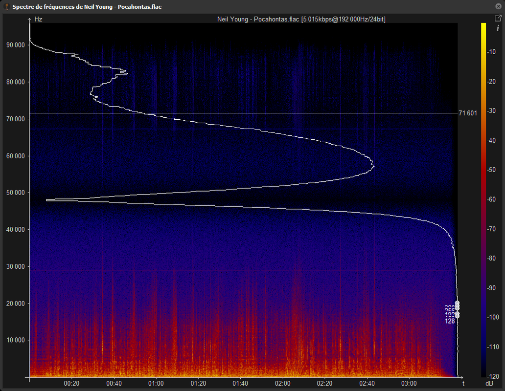Click the pop-out window icon
505x391 pixels.
(x=498, y=19)
